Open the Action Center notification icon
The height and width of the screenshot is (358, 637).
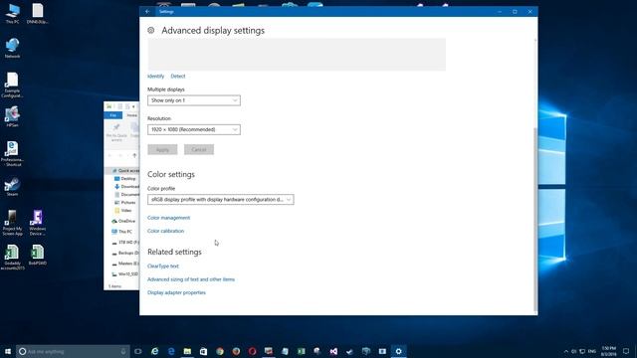[x=626, y=351]
